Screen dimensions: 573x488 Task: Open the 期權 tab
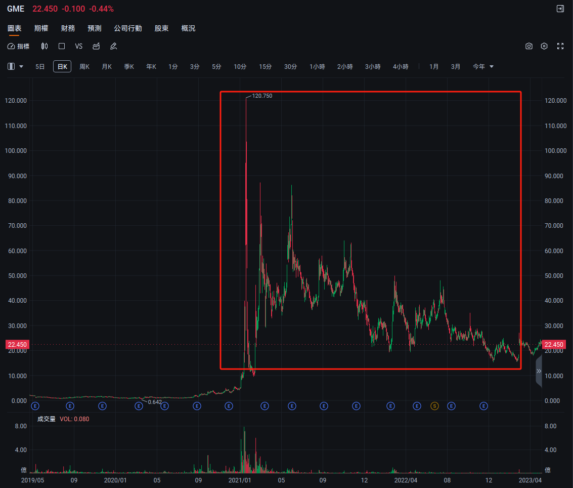tap(41, 28)
